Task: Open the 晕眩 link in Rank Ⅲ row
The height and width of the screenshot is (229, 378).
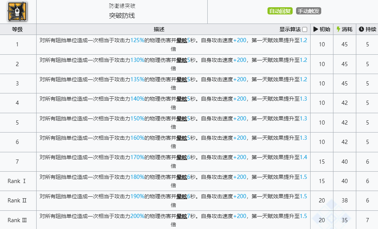Action: [182, 216]
